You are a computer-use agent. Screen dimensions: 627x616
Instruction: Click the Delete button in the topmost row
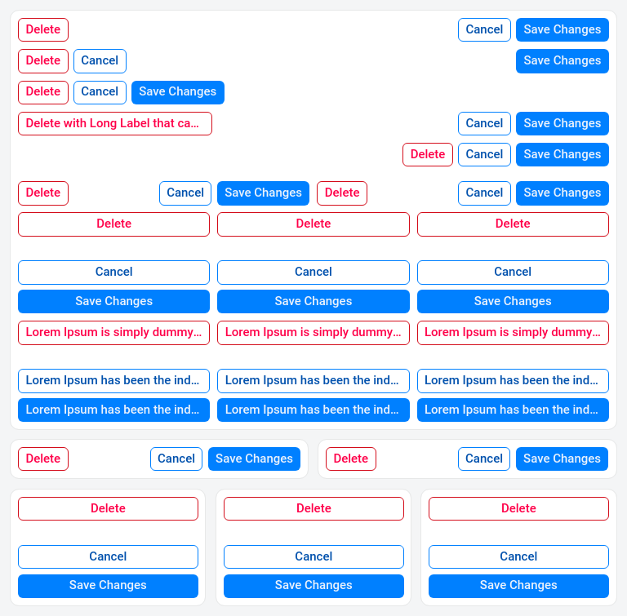(x=43, y=29)
